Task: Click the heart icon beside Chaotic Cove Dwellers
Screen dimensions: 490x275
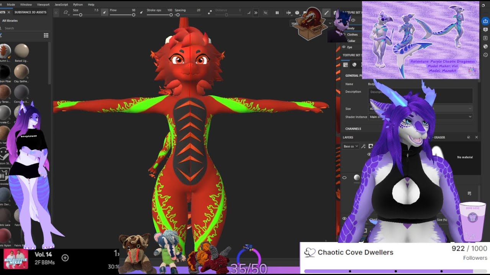Action: click(x=309, y=252)
